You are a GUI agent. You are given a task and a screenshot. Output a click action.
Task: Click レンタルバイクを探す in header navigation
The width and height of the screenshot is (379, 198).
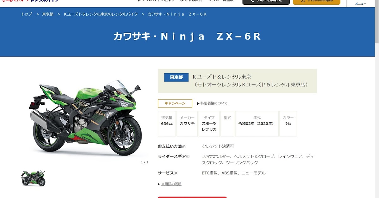[156, 1]
